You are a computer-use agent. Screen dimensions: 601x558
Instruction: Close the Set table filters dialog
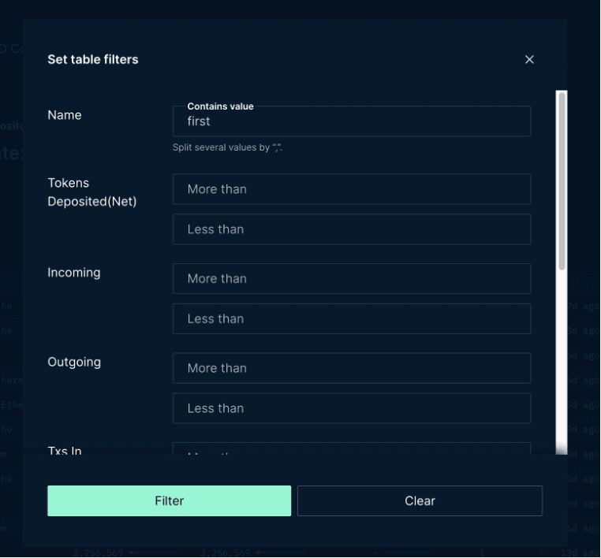pos(529,60)
